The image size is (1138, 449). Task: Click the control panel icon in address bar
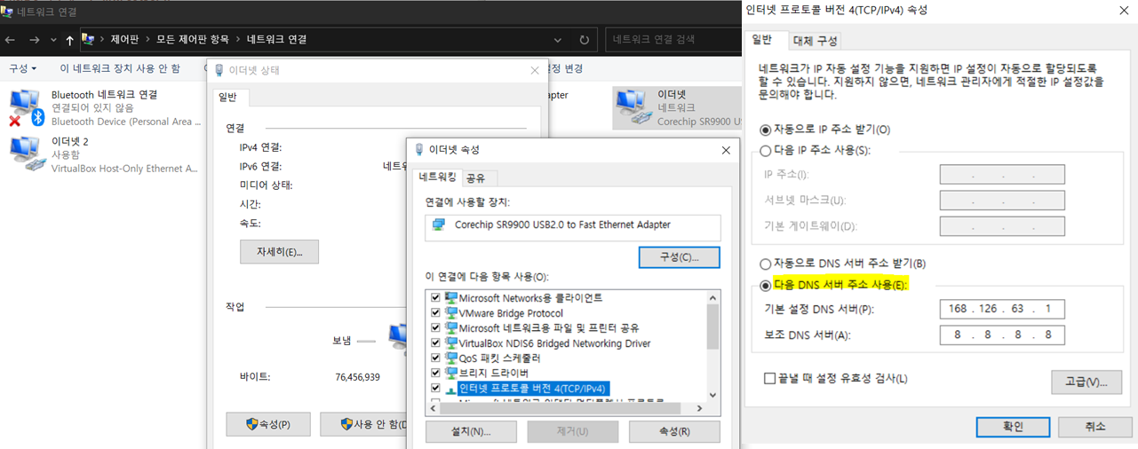[89, 40]
